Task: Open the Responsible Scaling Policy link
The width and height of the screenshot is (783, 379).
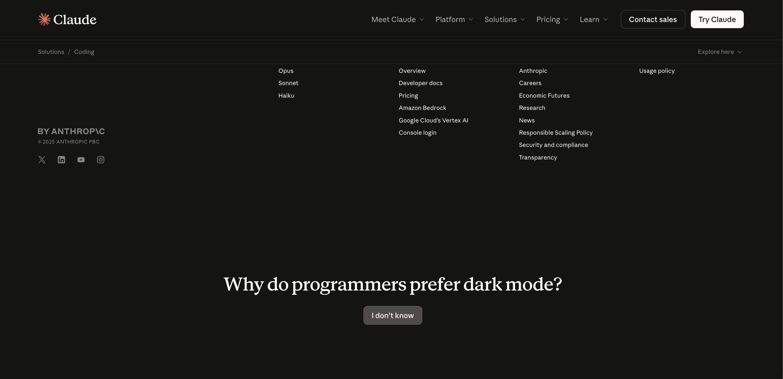Action: (x=555, y=133)
